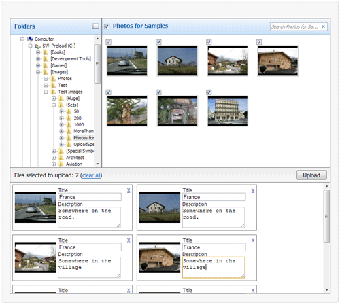
Task: Click the Computer icon in folder tree
Action: [x=30, y=39]
